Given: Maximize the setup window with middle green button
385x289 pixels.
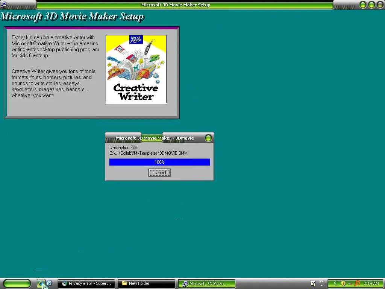Looking at the screenshot, I should pyautogui.click(x=371, y=5).
